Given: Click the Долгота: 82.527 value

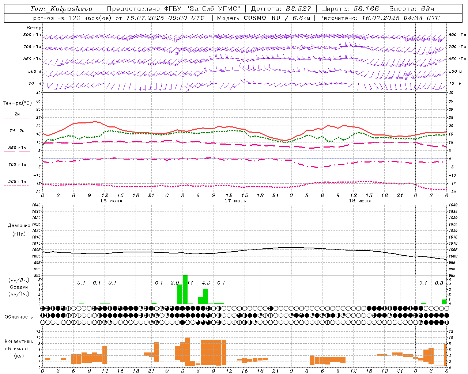Looking at the screenshot, I should [281, 9].
